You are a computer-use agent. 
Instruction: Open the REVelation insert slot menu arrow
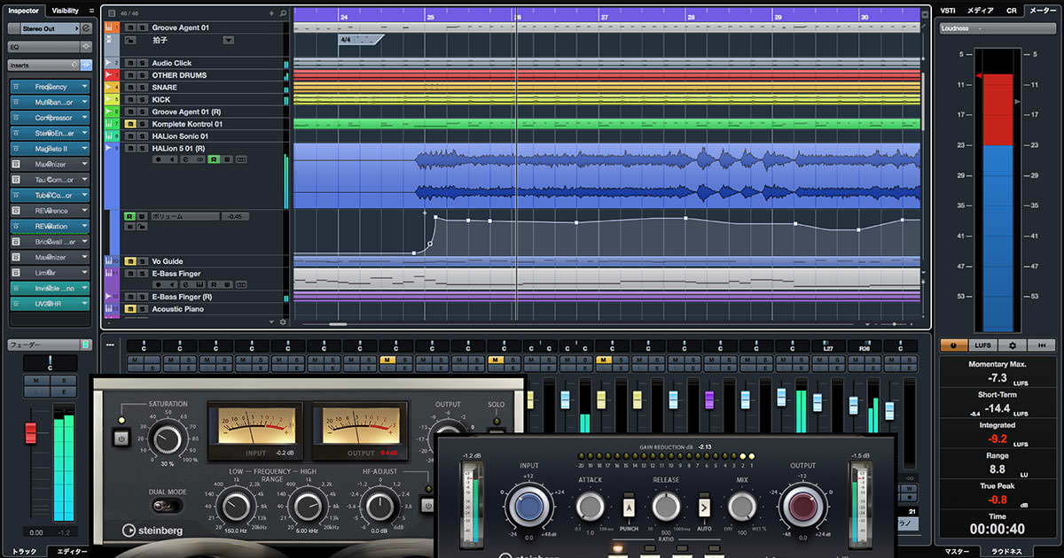[x=84, y=226]
